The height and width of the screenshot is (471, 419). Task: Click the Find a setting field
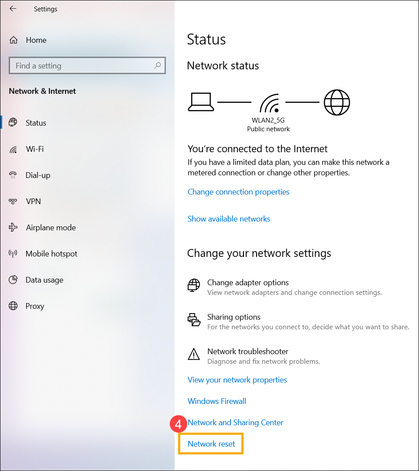click(x=87, y=65)
